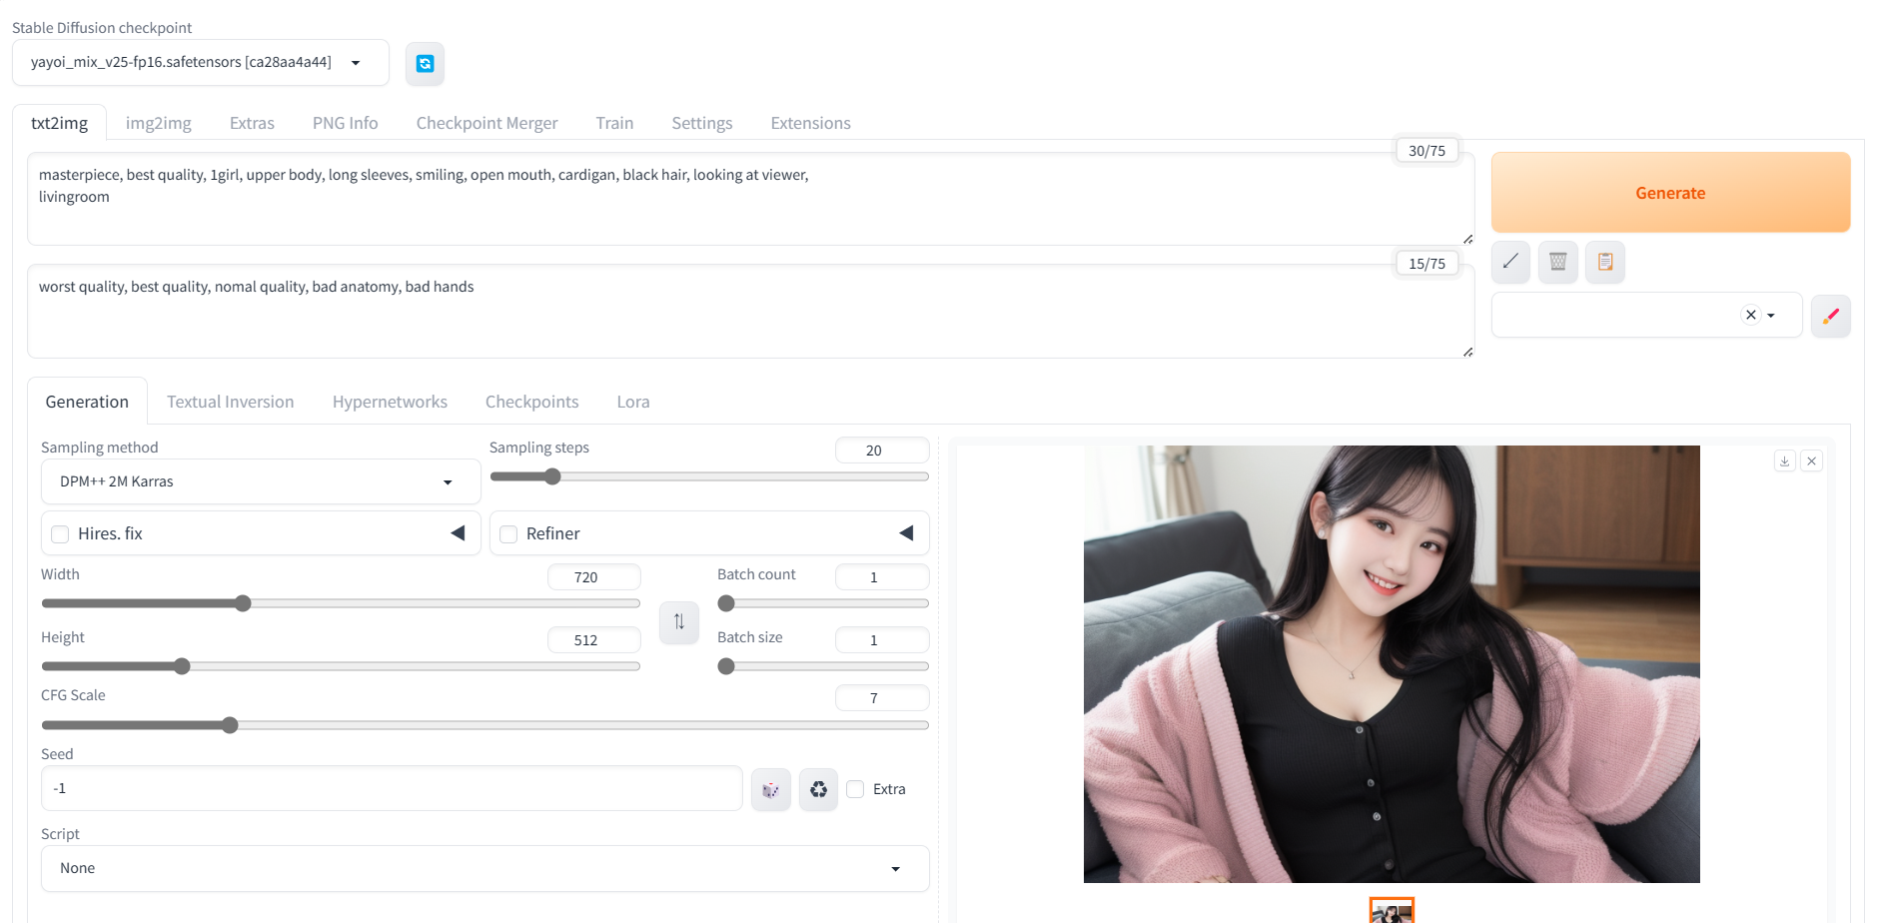The image size is (1879, 923).
Task: Click the Generate button
Action: [x=1670, y=193]
